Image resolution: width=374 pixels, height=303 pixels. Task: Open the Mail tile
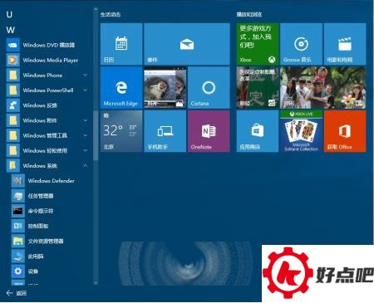[x=187, y=44]
